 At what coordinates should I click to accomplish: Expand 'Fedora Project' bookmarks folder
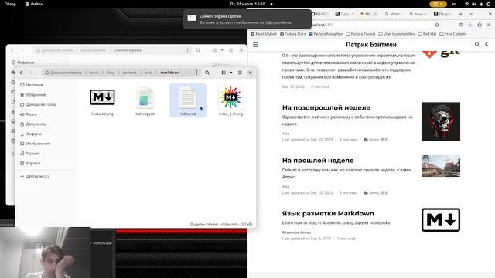(360, 34)
